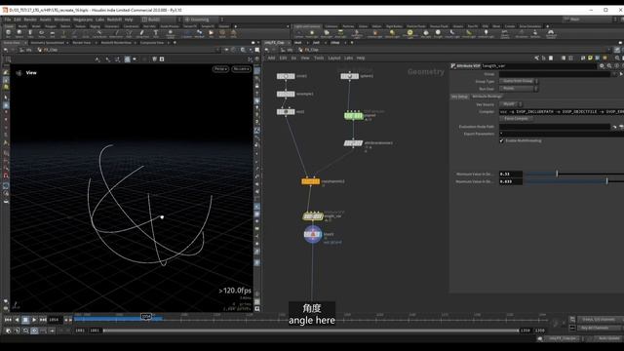Switch to the Geometry Spreadsheet tab
The image size is (624, 351).
point(48,43)
